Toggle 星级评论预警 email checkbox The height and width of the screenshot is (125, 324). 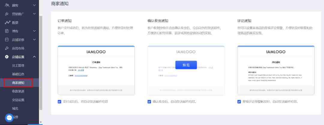[x=239, y=102]
